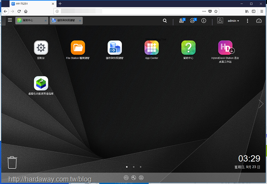
Task: Open File Station folder icon
Action: [78, 48]
